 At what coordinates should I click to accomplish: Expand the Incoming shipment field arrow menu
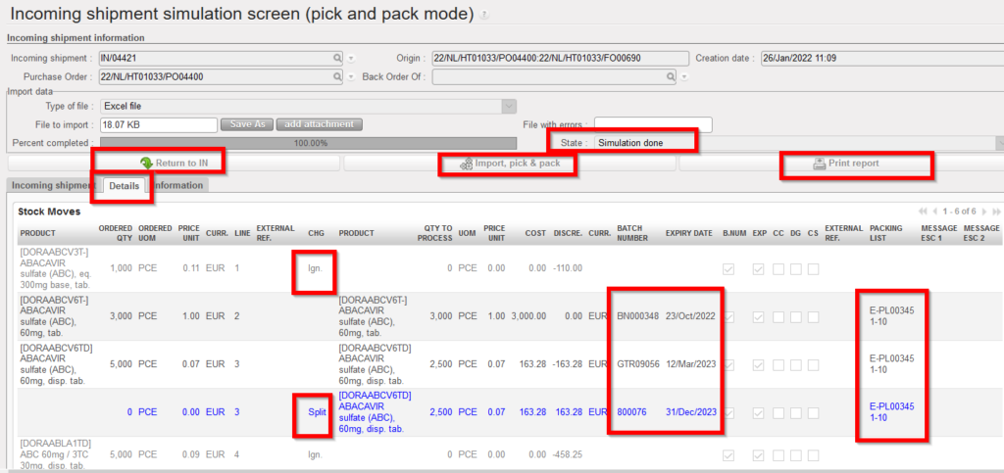pos(352,59)
